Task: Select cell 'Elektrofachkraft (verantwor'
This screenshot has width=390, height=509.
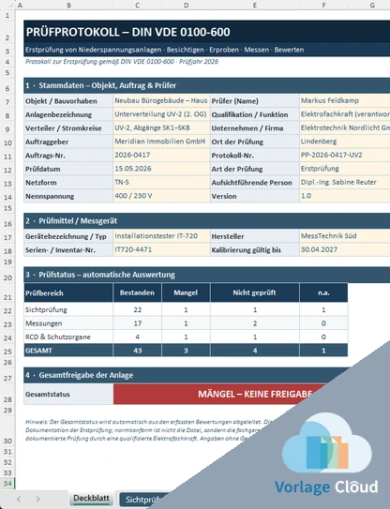Action: click(345, 114)
